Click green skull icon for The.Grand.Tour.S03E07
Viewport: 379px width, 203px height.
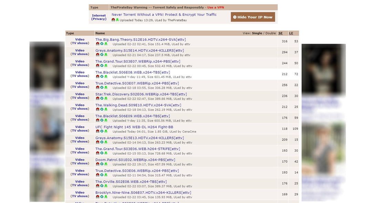(106, 65)
